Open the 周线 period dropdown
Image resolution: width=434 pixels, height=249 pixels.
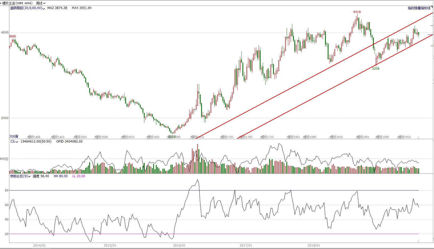point(40,3)
